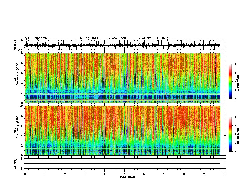Click inside the ch.2 spectrogram plot
Image resolution: width=252 pixels, height=195 pixels.
(x=123, y=131)
